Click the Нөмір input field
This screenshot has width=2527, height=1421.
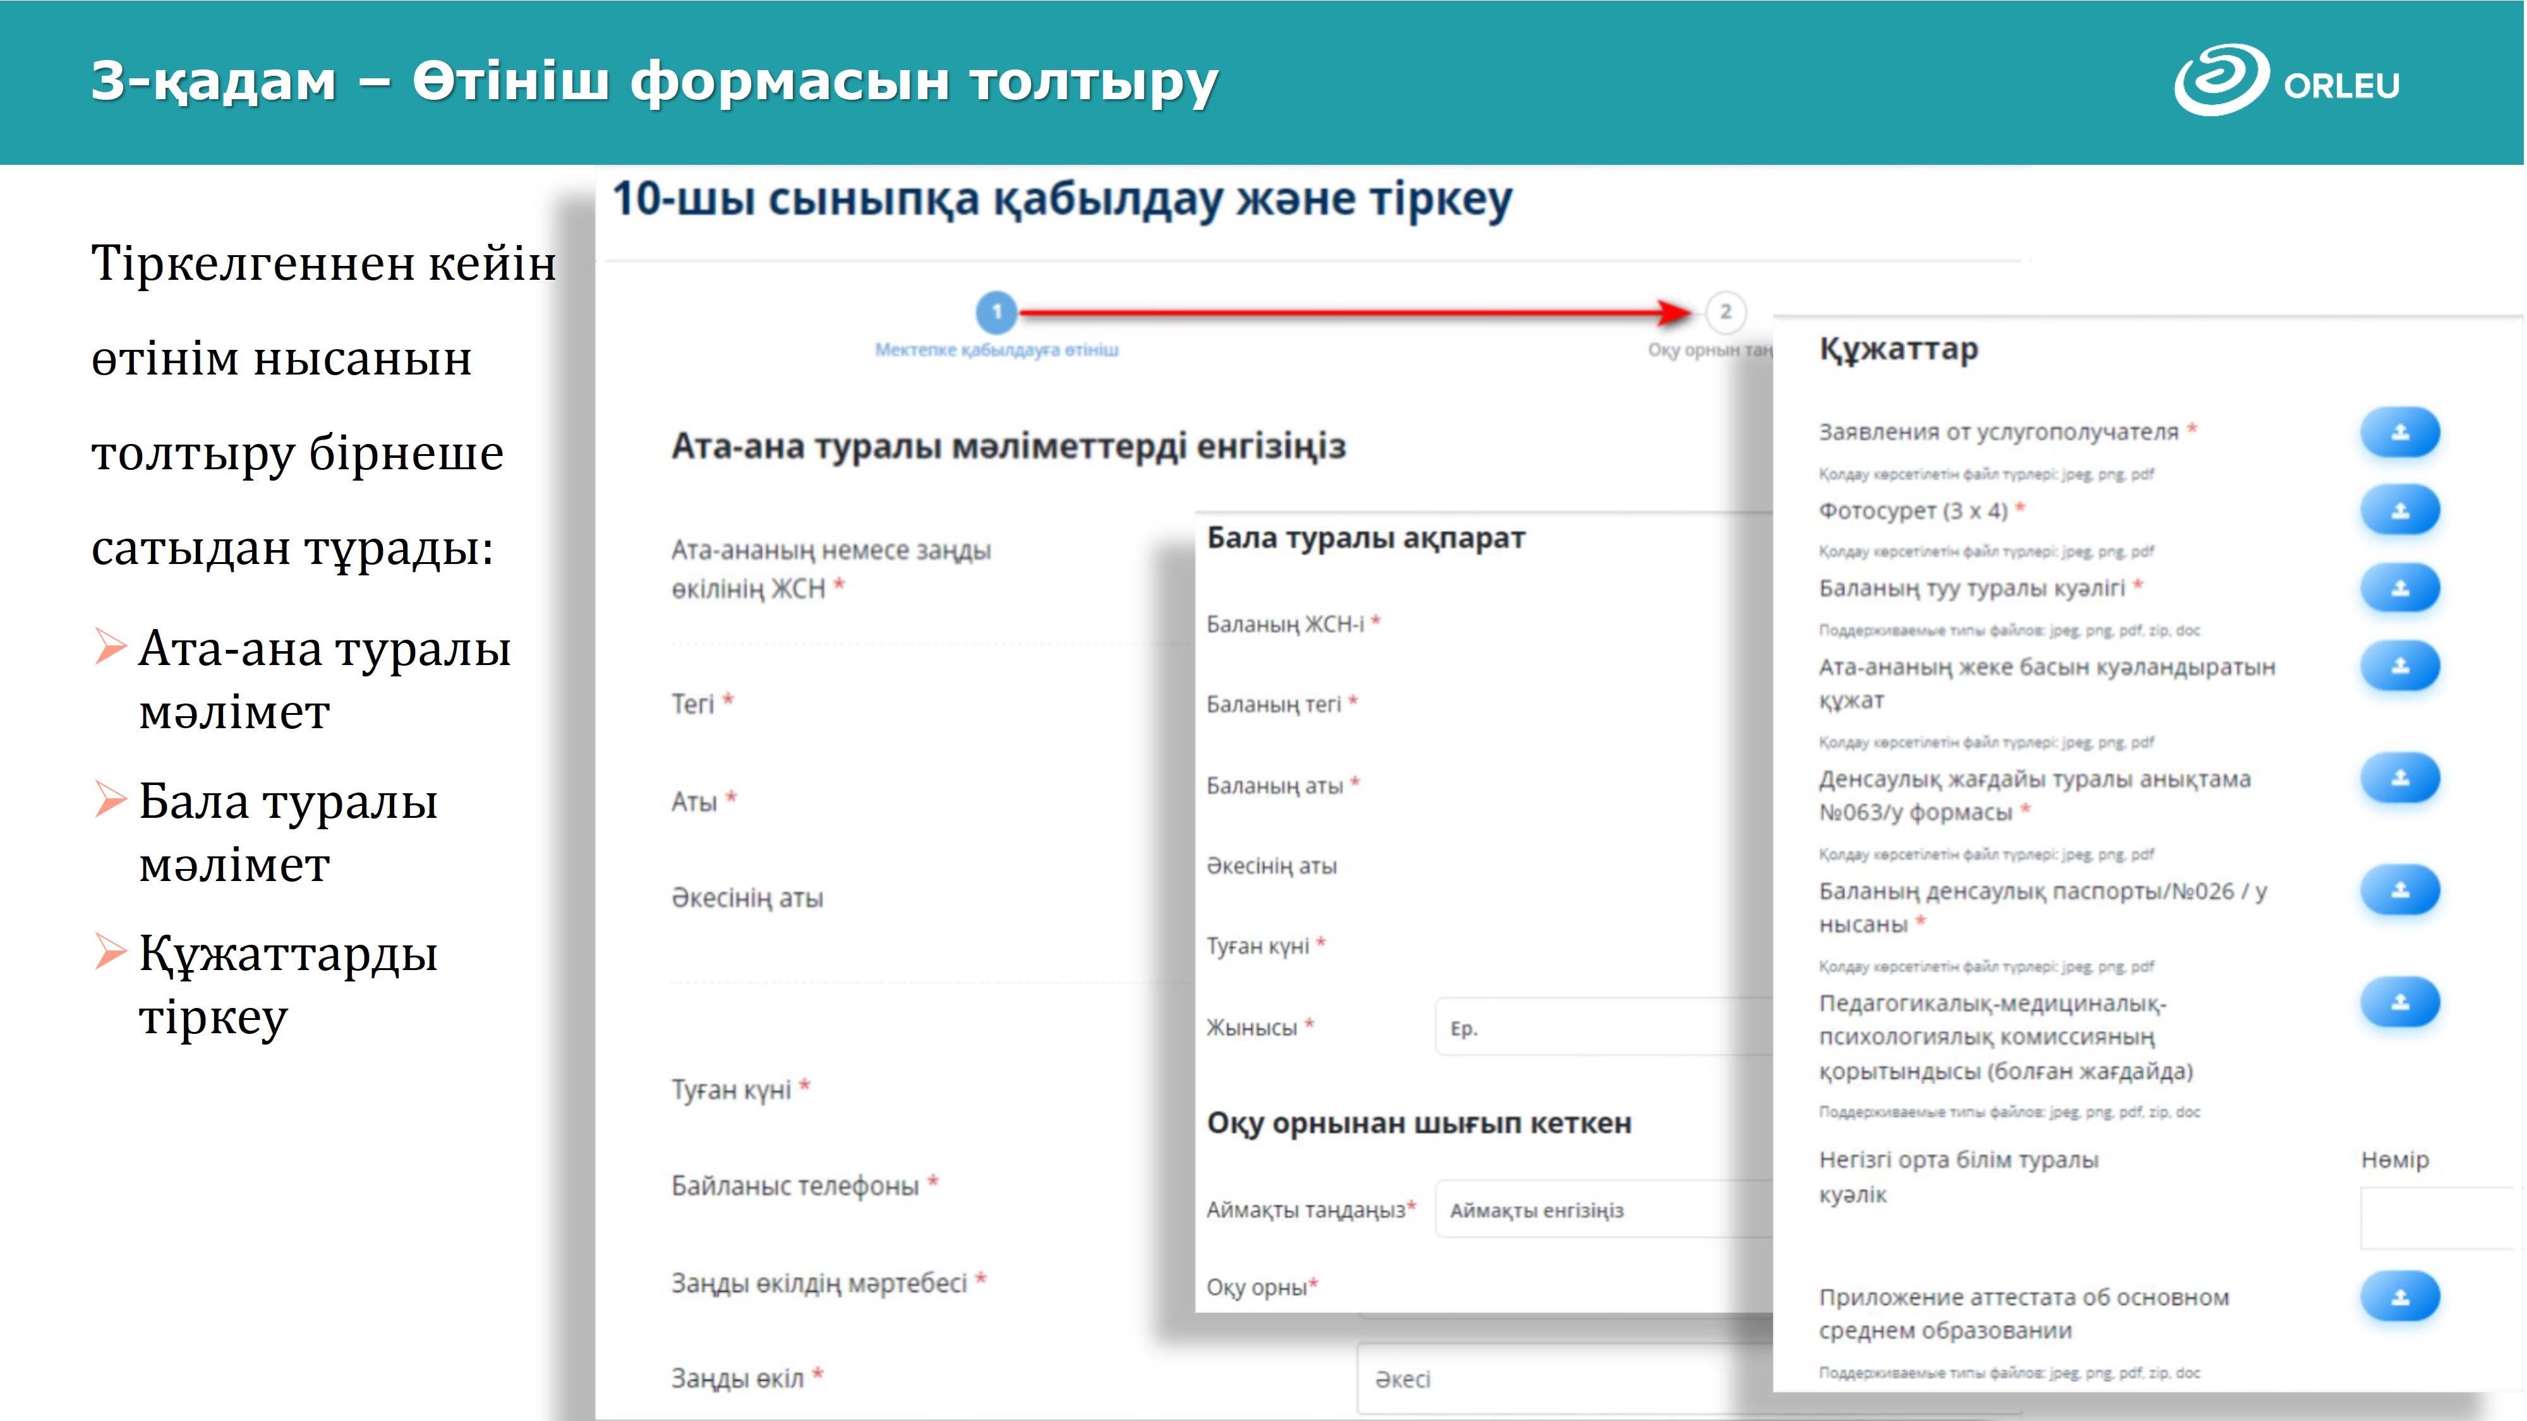tap(2437, 1218)
